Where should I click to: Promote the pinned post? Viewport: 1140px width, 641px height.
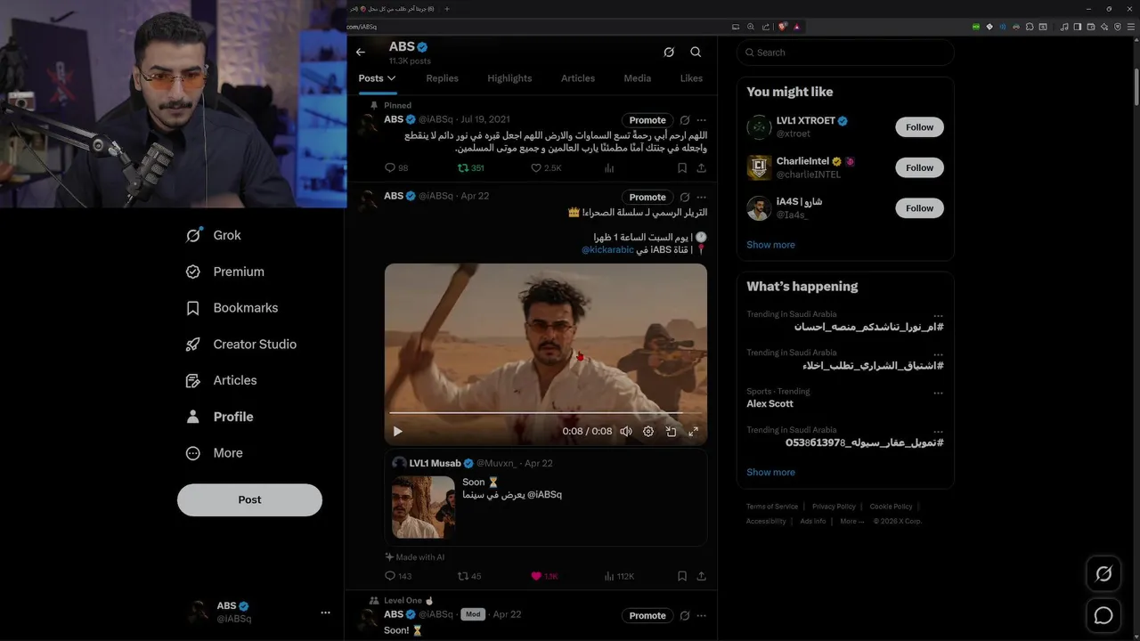point(647,120)
